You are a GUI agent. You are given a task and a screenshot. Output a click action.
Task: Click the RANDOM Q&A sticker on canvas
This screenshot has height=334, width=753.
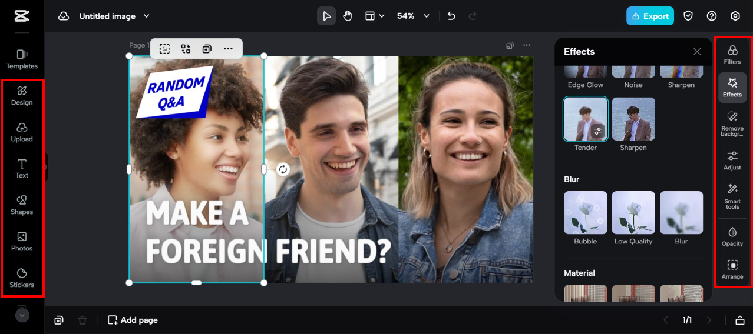point(174,92)
